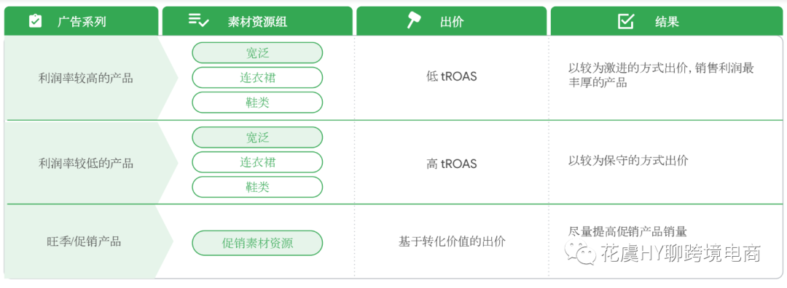Click the 鞋类 pill in the low-margin row

[x=257, y=187]
